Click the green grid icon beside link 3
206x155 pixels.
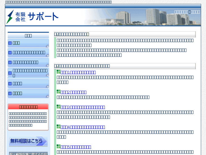[58, 107]
